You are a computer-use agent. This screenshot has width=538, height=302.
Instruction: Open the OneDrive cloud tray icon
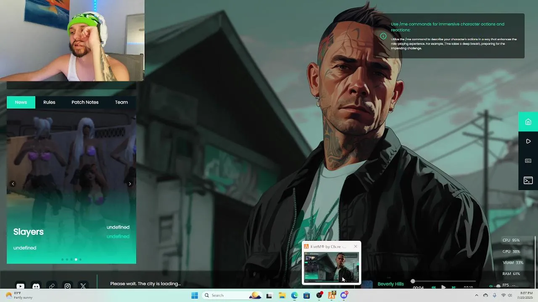(x=485, y=295)
